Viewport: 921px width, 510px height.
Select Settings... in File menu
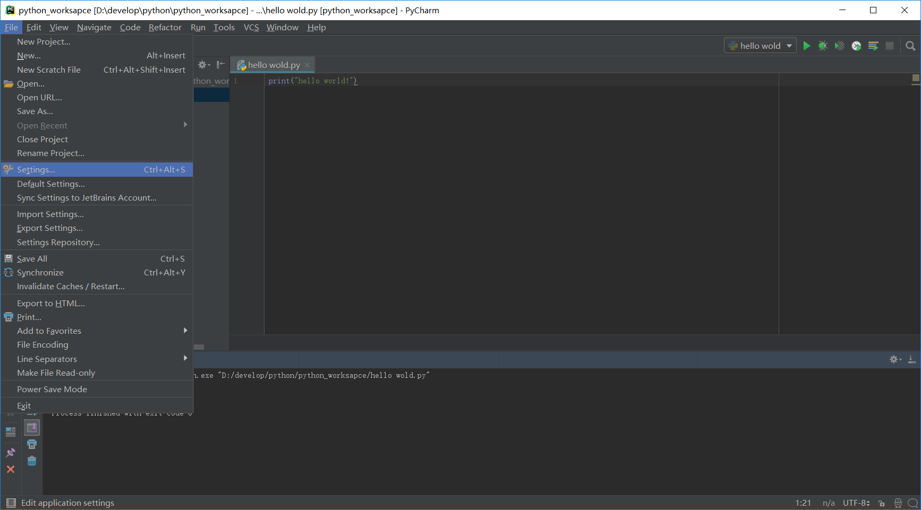(97, 169)
